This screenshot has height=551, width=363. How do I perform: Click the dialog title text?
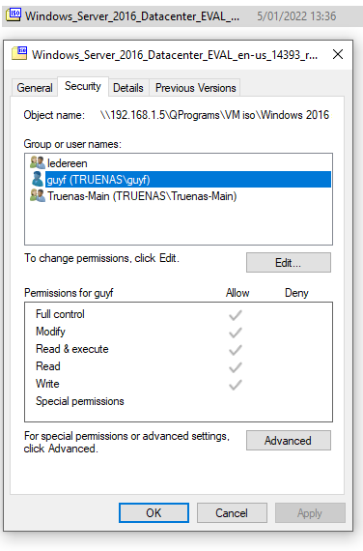click(x=175, y=54)
